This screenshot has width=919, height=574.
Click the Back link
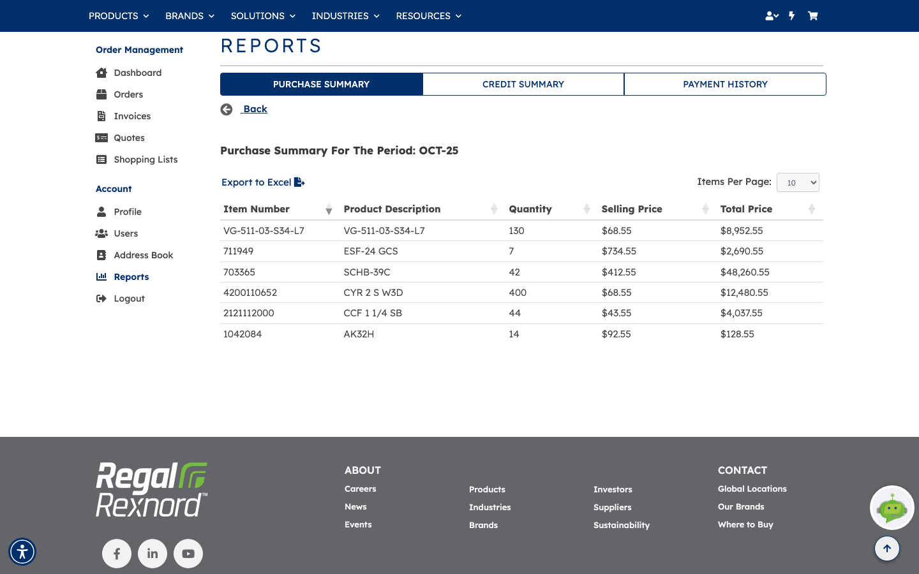255,109
